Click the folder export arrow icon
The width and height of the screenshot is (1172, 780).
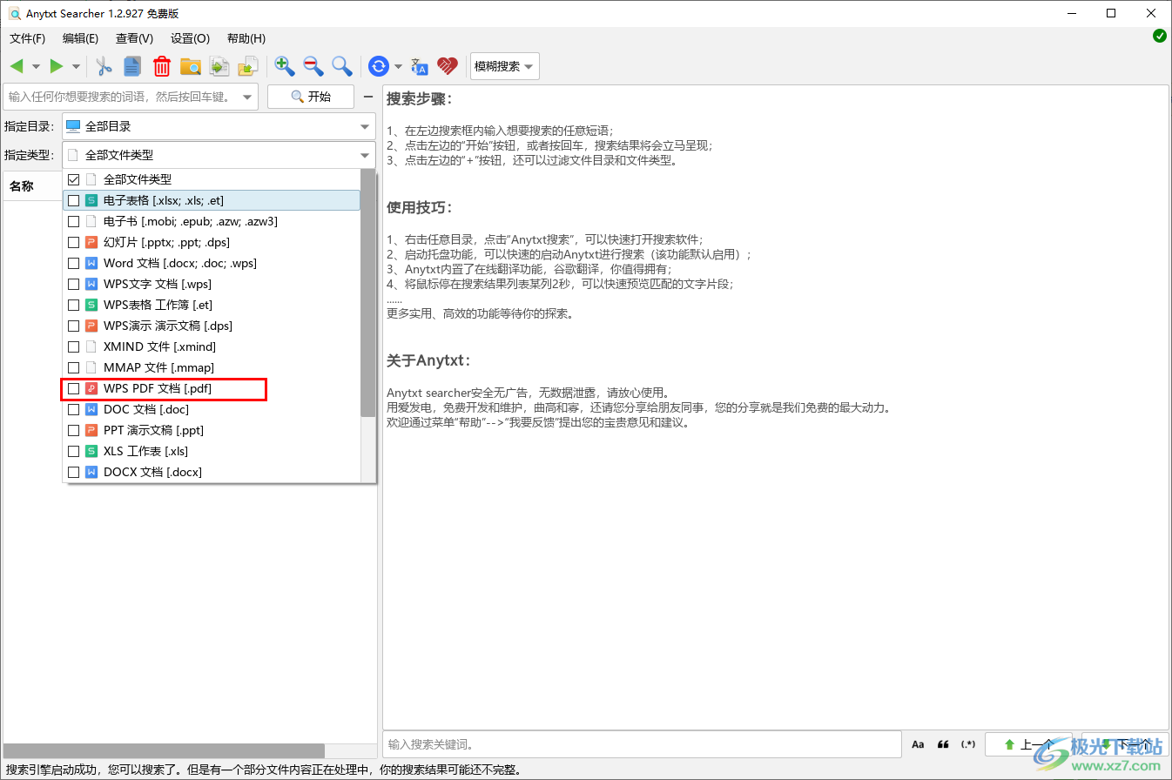coord(248,66)
